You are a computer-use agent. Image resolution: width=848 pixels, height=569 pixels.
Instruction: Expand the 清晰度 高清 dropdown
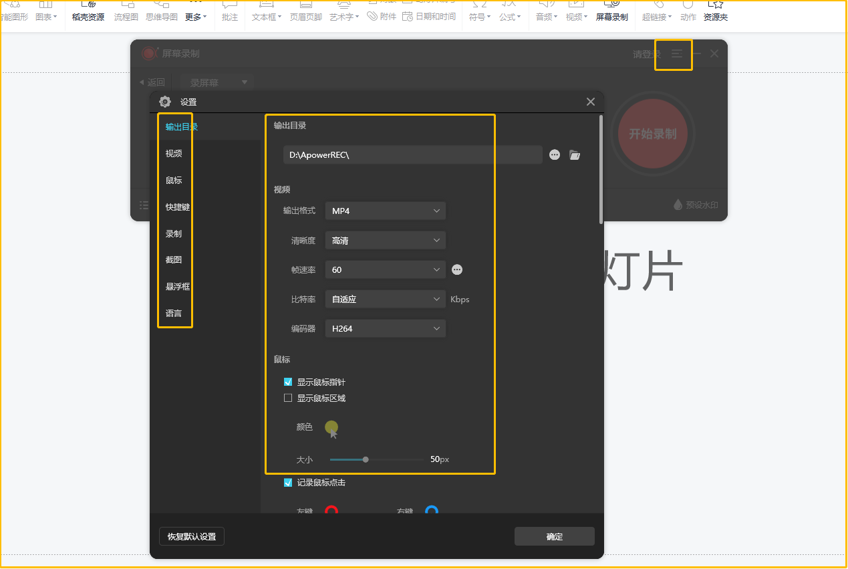pyautogui.click(x=386, y=241)
